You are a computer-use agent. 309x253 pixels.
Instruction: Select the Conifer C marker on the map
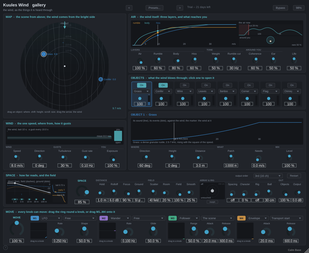[101, 79]
